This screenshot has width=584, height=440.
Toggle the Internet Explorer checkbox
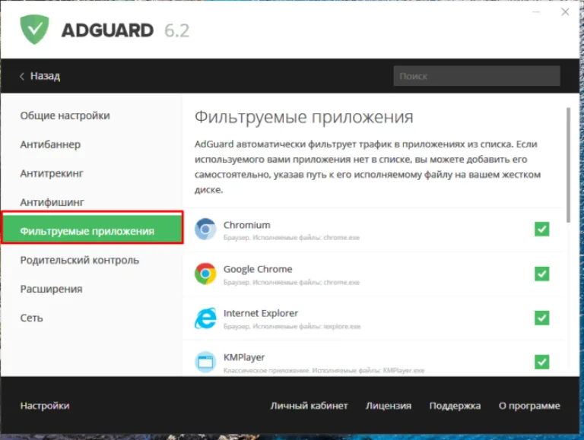(542, 318)
